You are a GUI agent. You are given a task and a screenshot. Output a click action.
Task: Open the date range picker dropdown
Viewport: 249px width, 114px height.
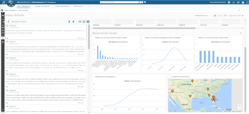point(229,16)
